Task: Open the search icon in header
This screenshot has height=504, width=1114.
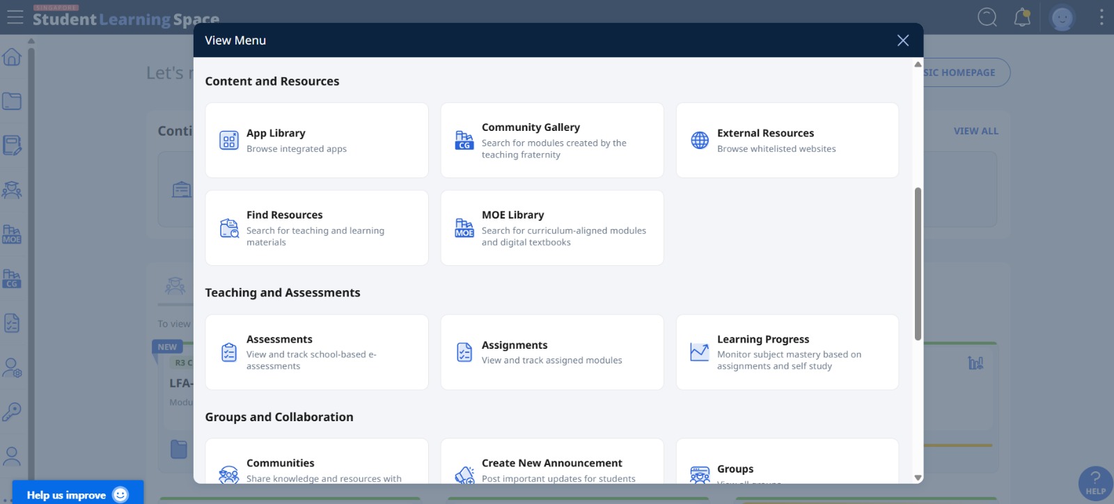Action: (987, 17)
